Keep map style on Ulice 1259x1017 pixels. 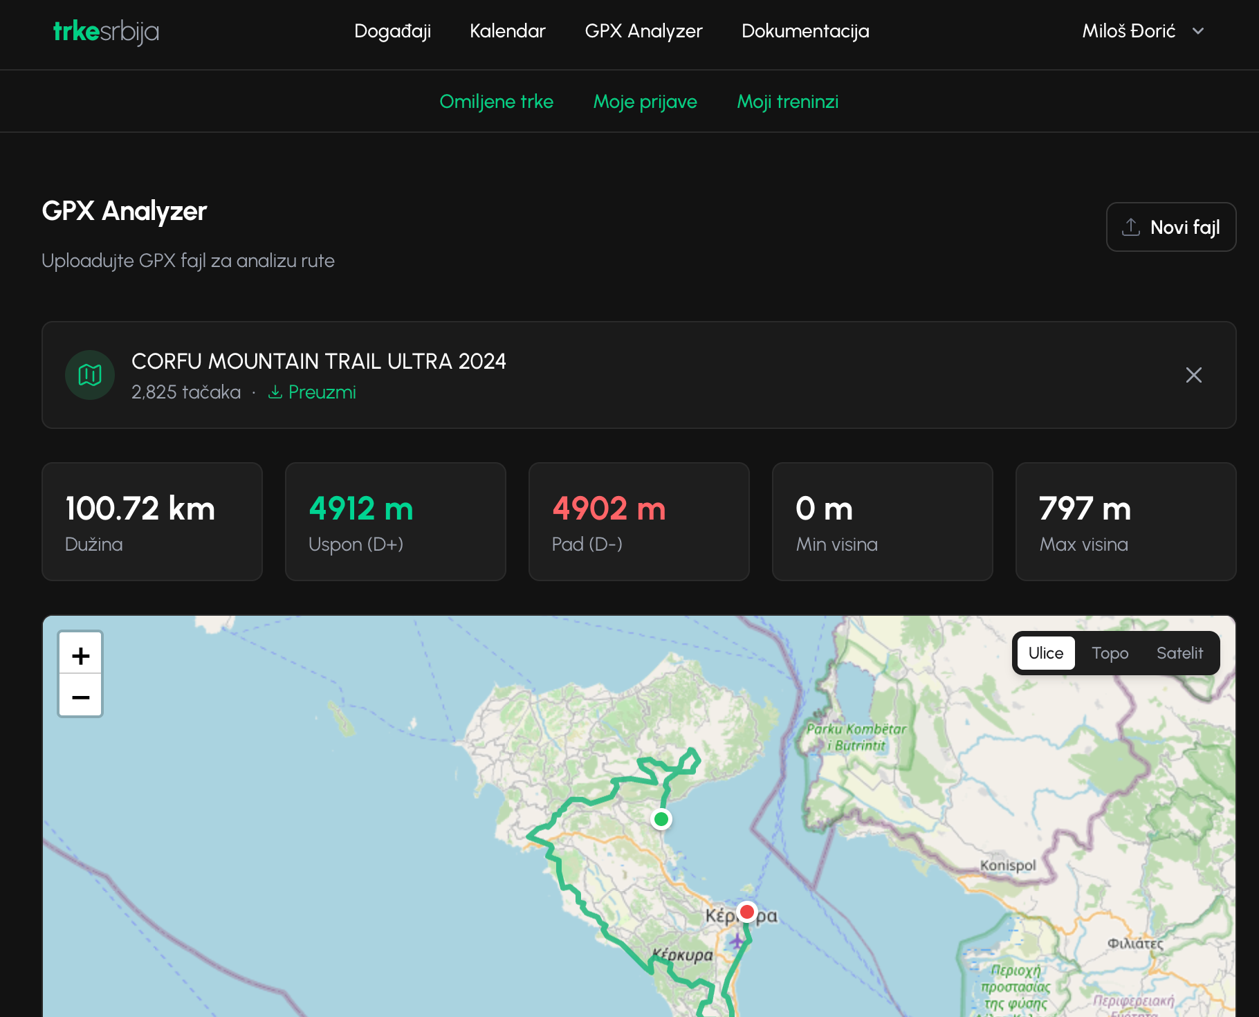coord(1045,652)
